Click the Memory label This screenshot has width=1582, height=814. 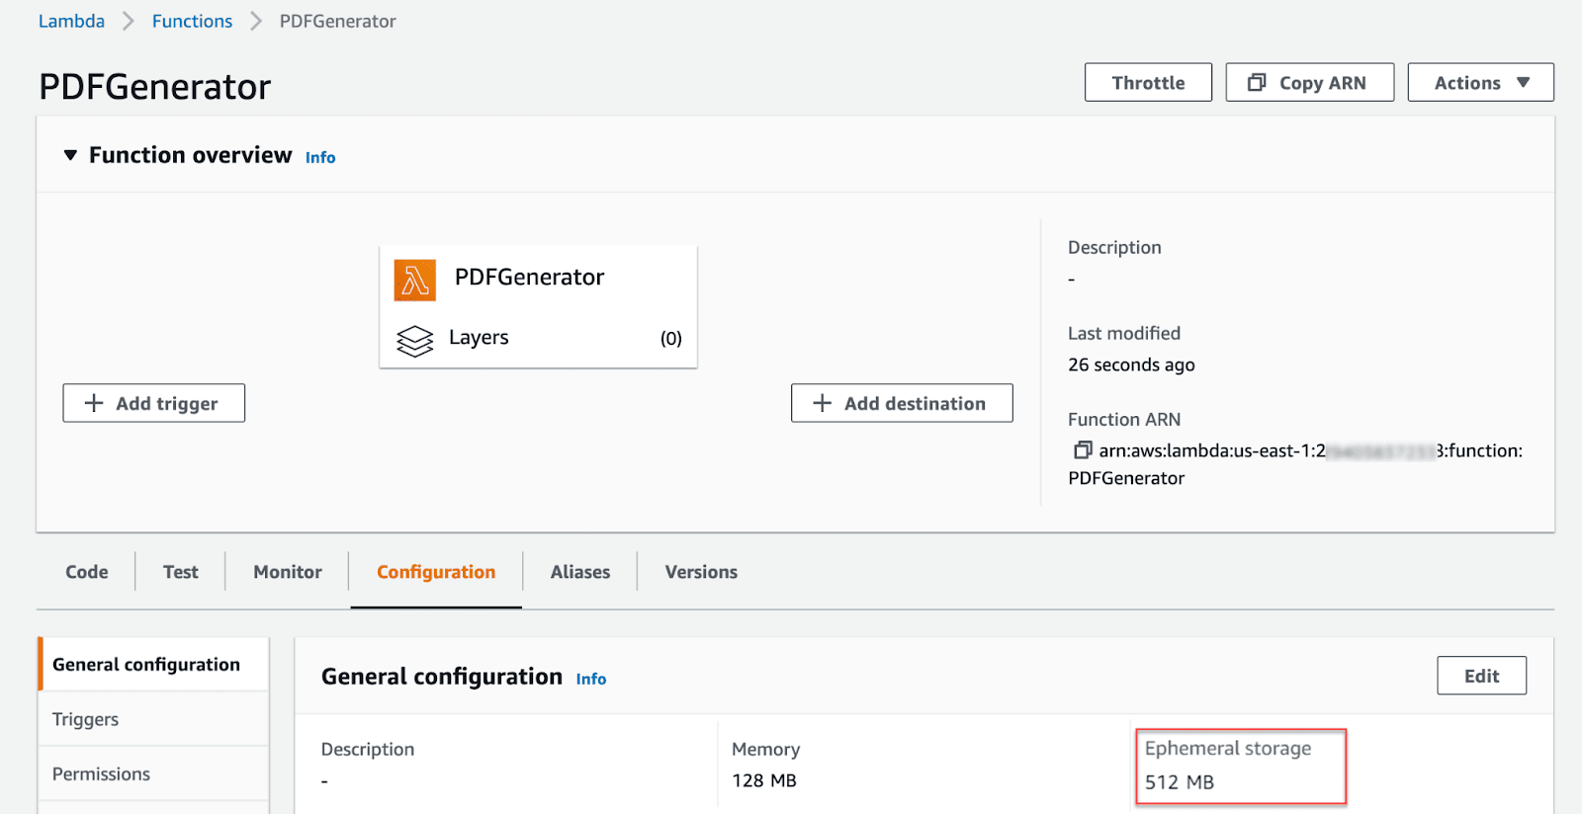coord(765,749)
